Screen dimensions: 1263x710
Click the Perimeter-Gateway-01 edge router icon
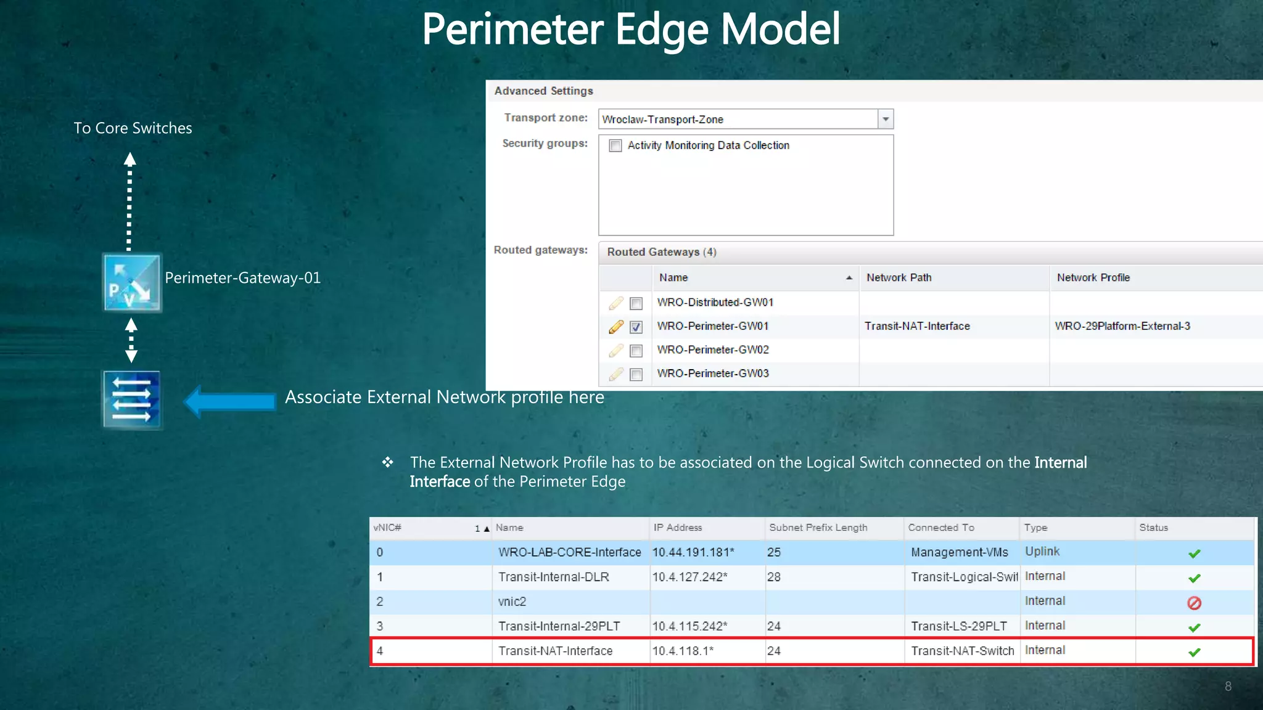131,283
